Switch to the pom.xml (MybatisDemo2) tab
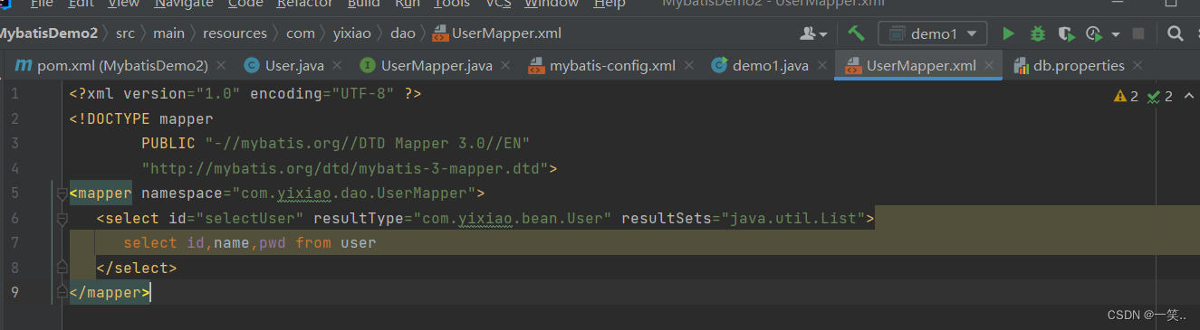 click(122, 65)
